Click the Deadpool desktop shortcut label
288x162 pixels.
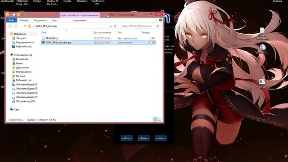point(82,1)
